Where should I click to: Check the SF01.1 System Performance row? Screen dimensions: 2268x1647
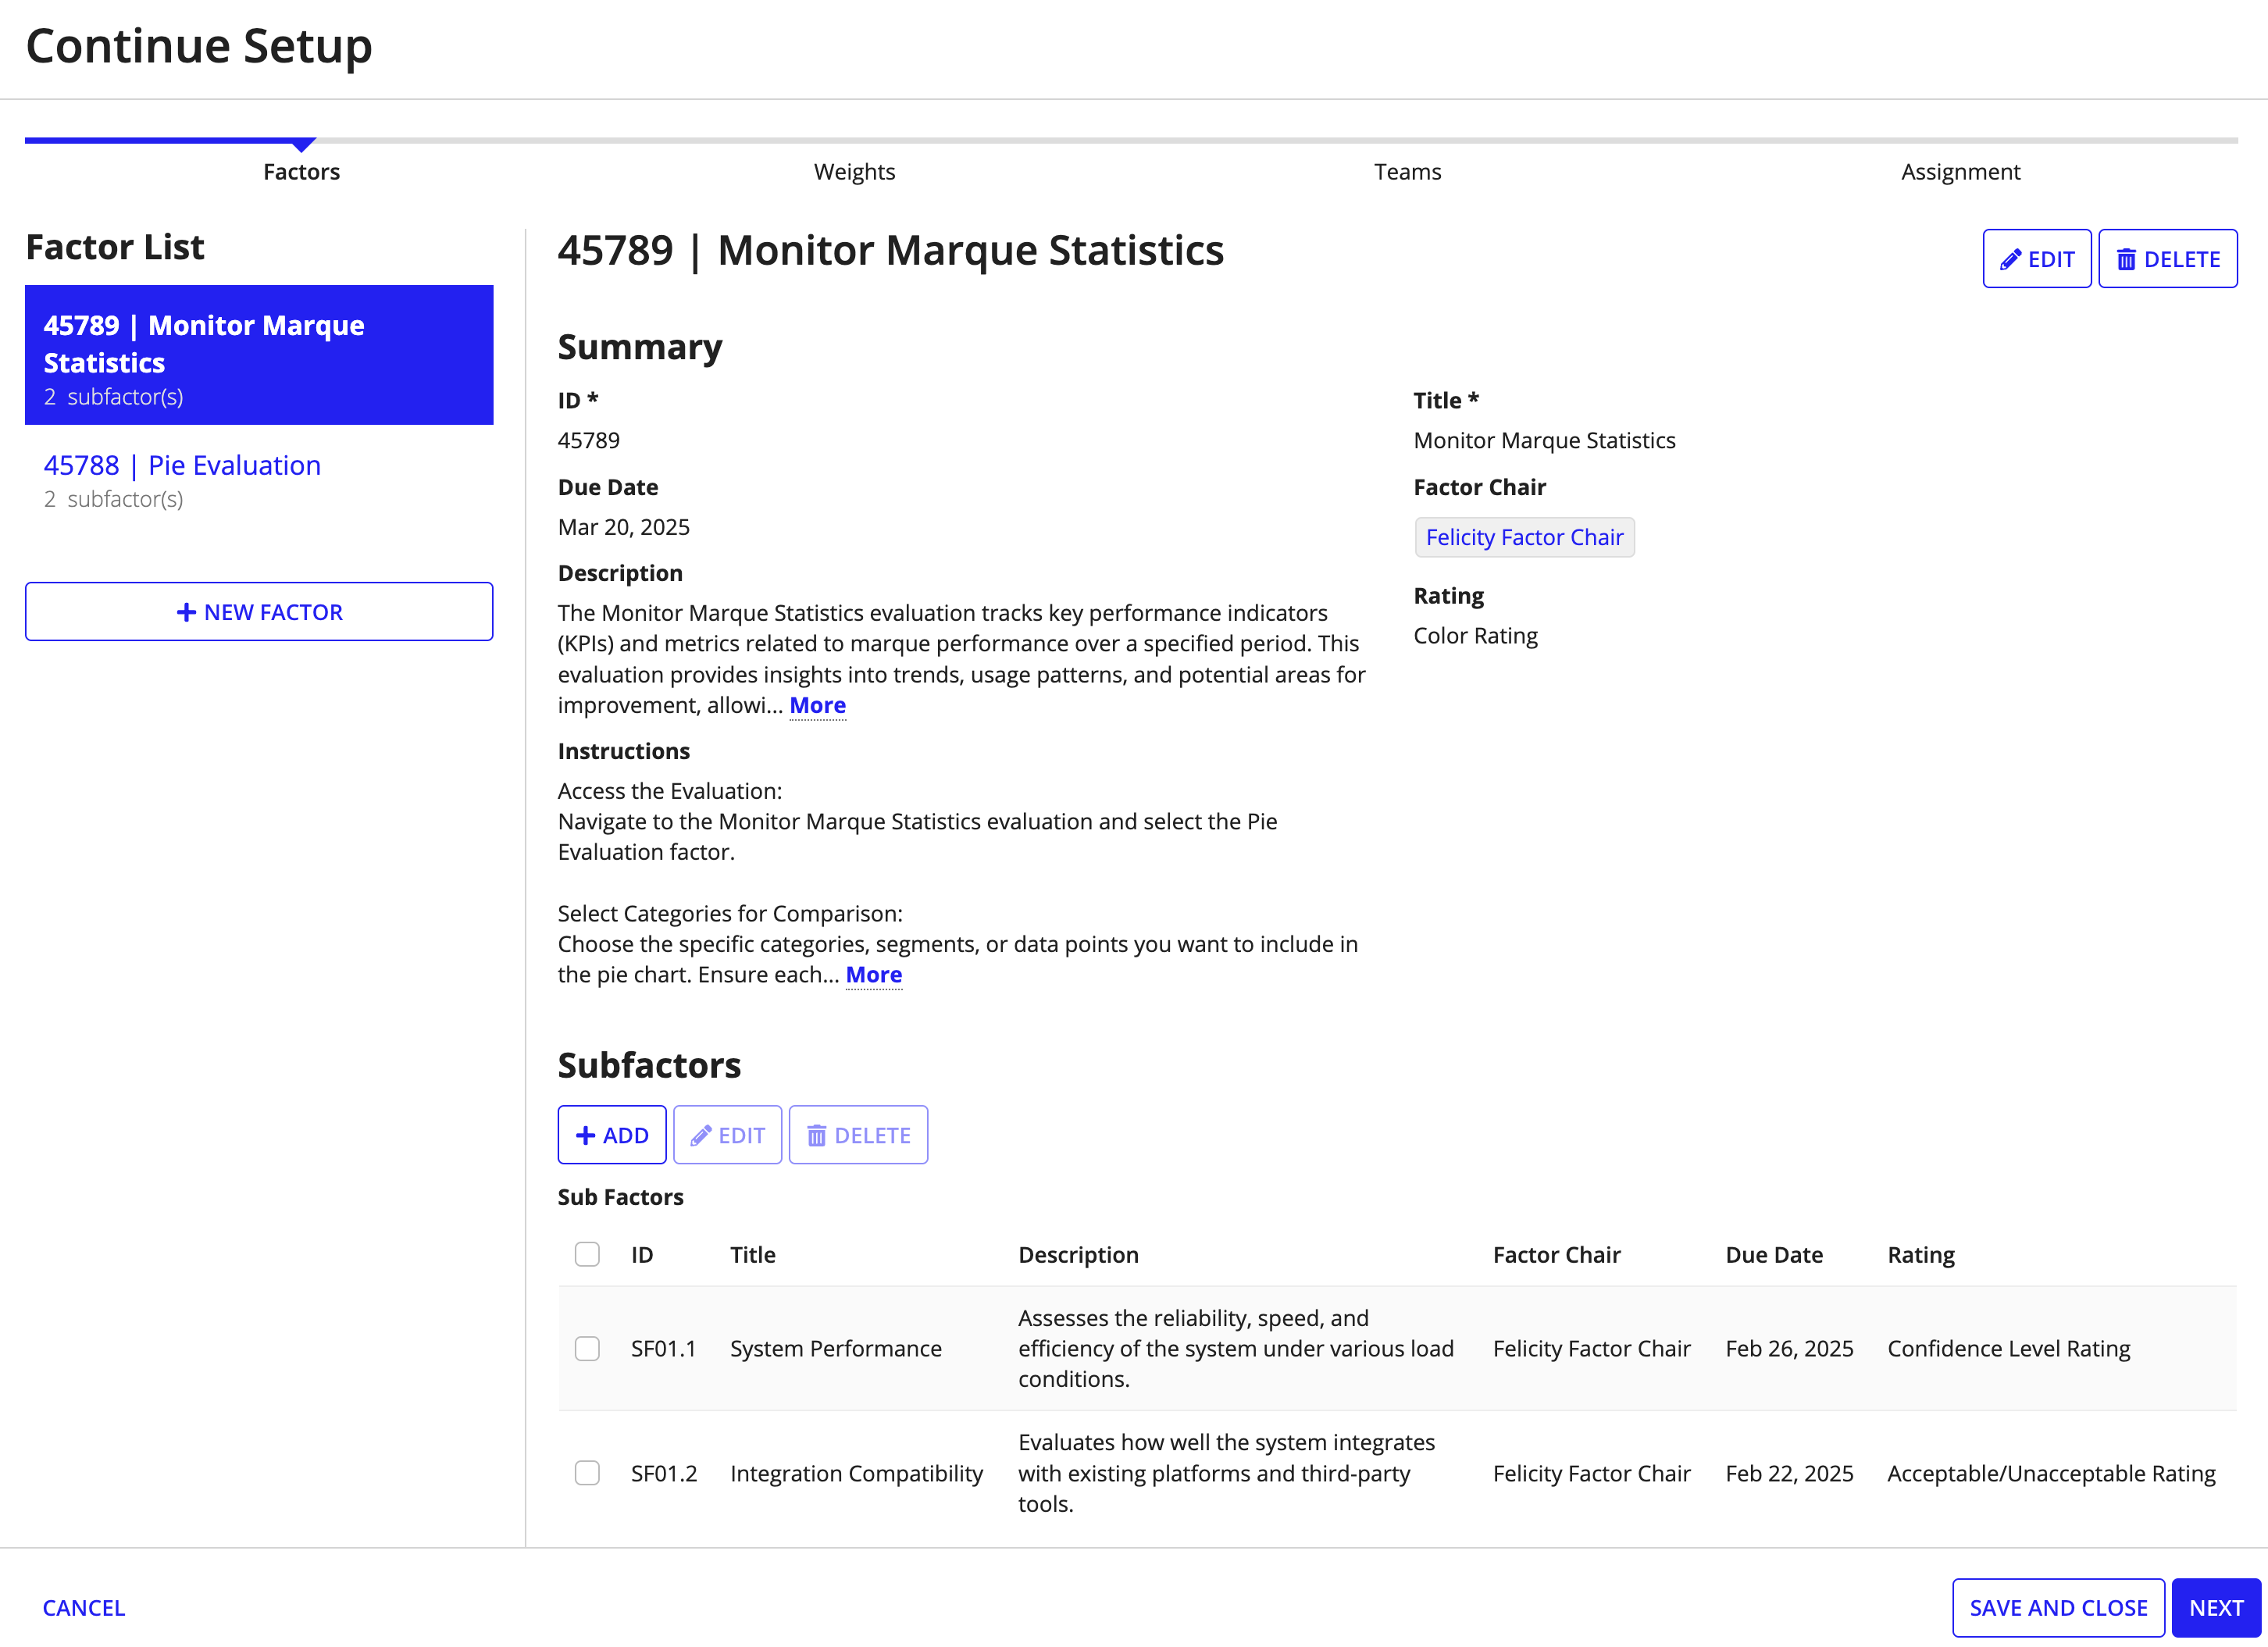pos(587,1348)
